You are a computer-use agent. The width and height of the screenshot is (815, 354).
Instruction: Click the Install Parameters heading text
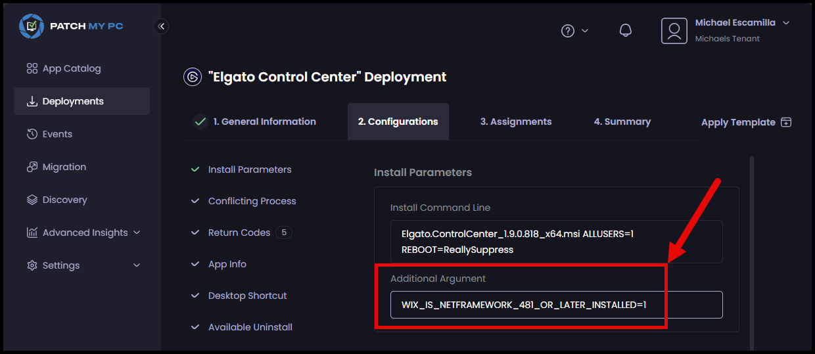coord(423,172)
